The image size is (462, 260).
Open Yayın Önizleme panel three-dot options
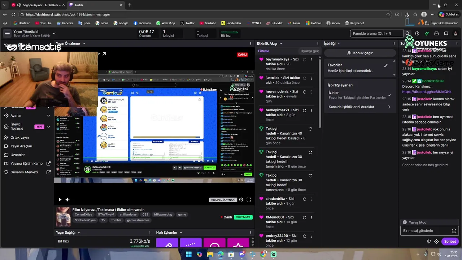click(251, 44)
